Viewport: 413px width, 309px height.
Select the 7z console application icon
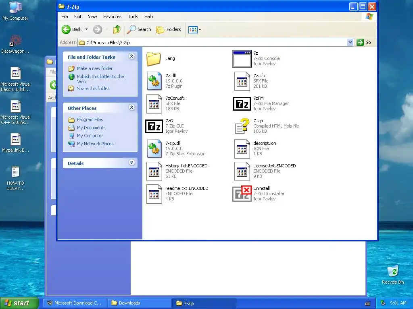pyautogui.click(x=242, y=59)
